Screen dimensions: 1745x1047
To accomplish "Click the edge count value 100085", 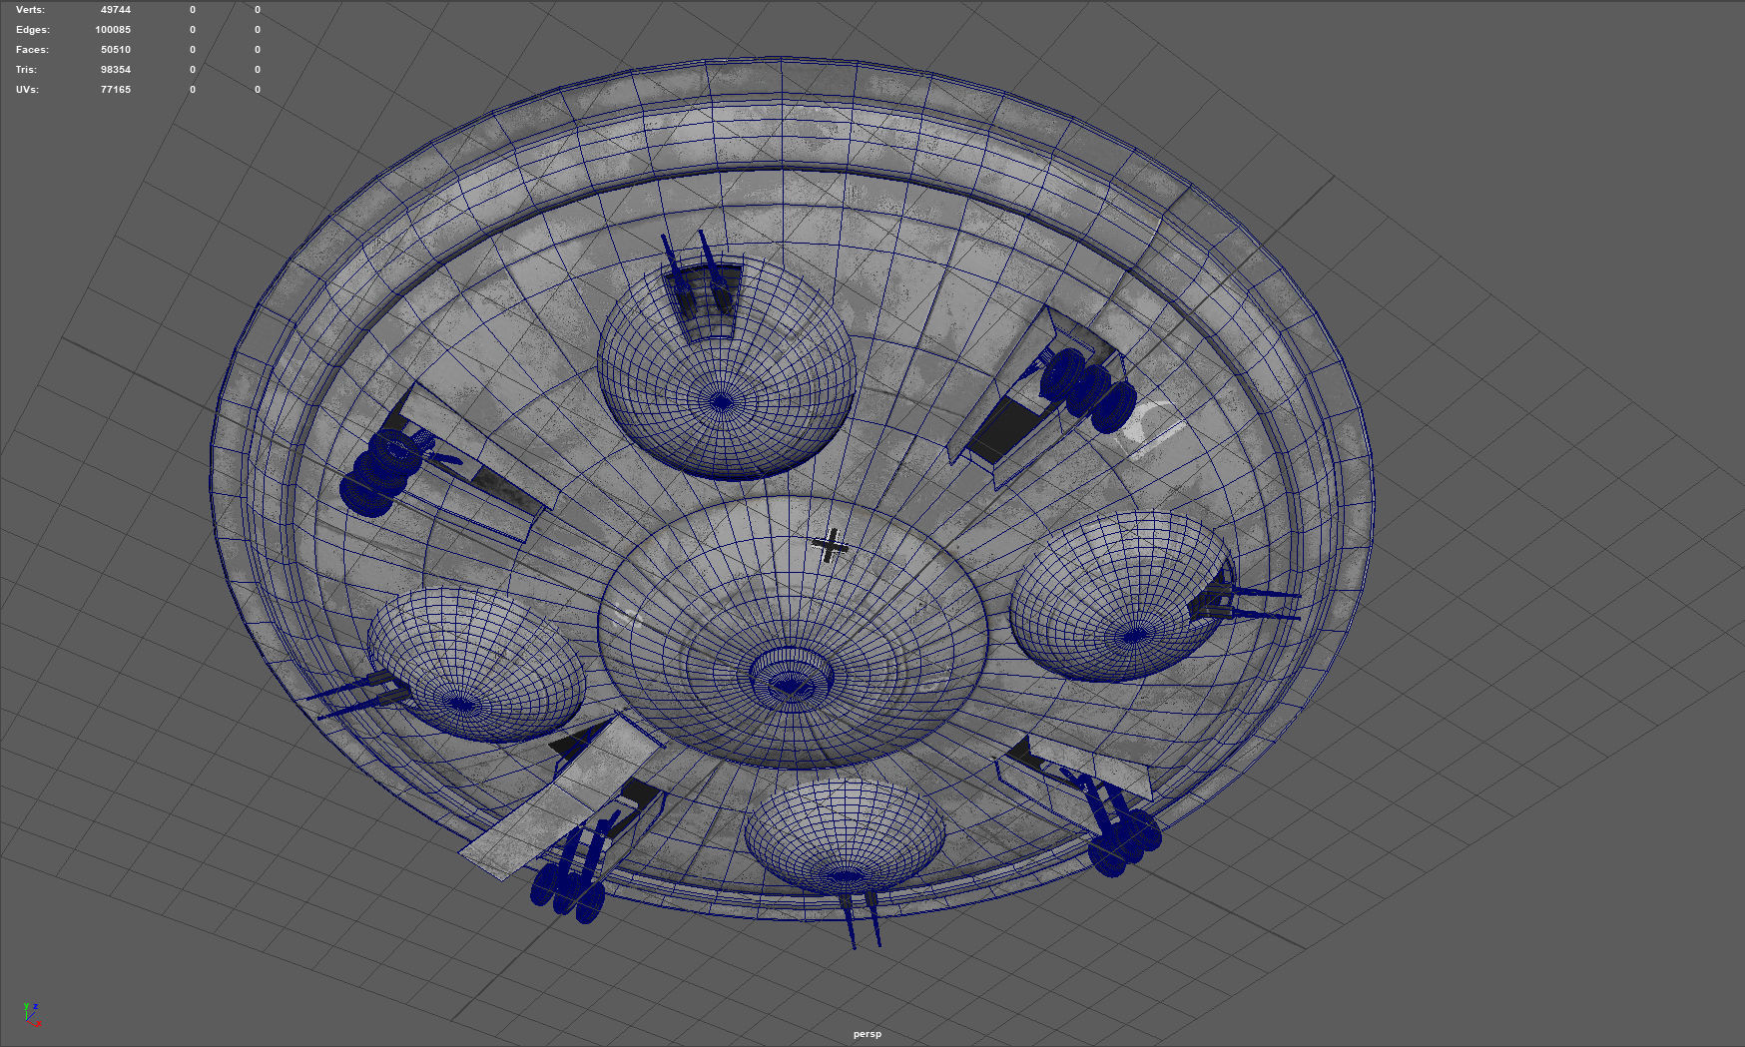I will [x=113, y=30].
